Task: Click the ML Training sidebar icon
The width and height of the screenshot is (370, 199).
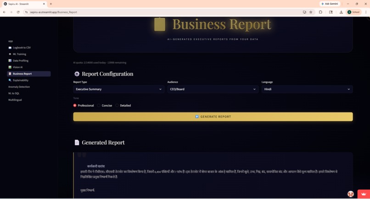Action: coord(10,54)
